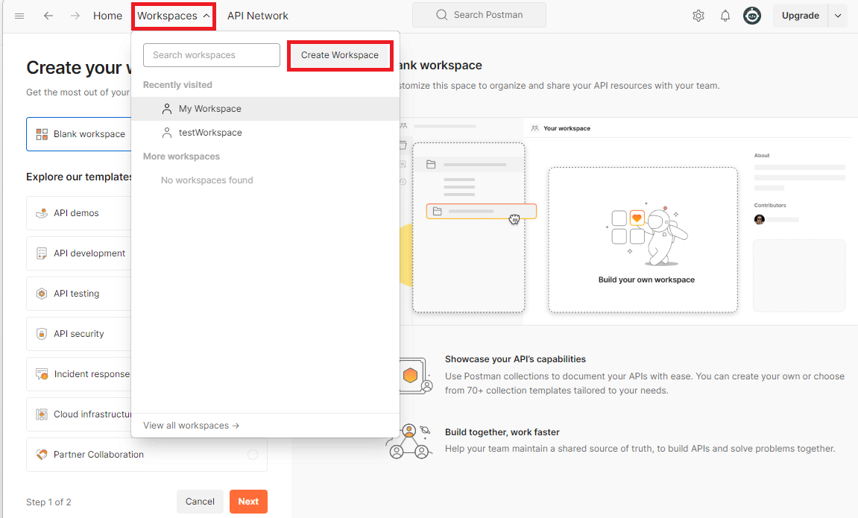The height and width of the screenshot is (518, 858).
Task: Choose the Incident response template
Action: [79, 374]
